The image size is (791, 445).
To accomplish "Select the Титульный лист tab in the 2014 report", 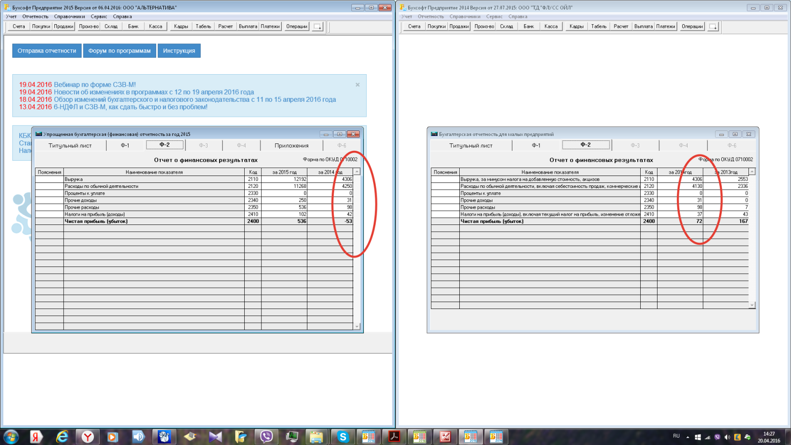I will coord(471,145).
